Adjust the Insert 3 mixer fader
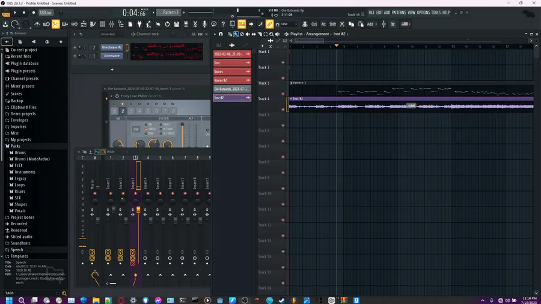541x304 pixels. (x=138, y=210)
